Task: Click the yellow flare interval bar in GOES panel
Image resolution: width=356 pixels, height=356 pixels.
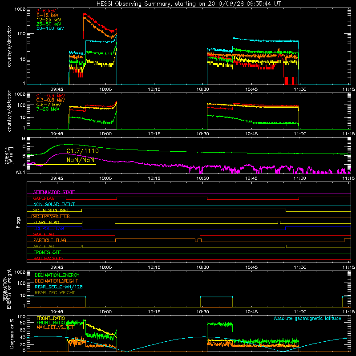Action: click(x=65, y=165)
